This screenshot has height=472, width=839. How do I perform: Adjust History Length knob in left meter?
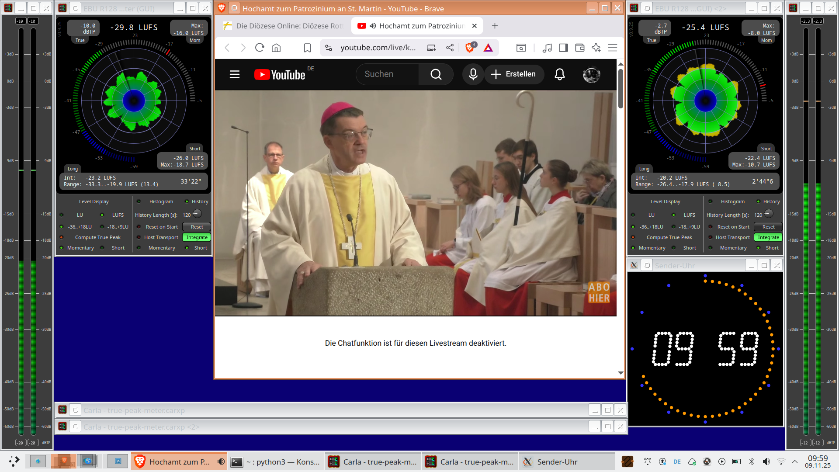pyautogui.click(x=197, y=214)
